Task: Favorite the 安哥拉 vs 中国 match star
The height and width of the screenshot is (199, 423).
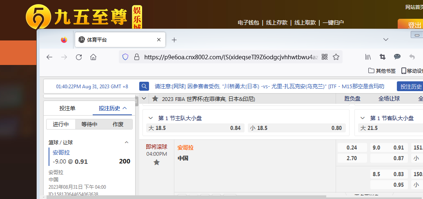Action: click(x=156, y=162)
